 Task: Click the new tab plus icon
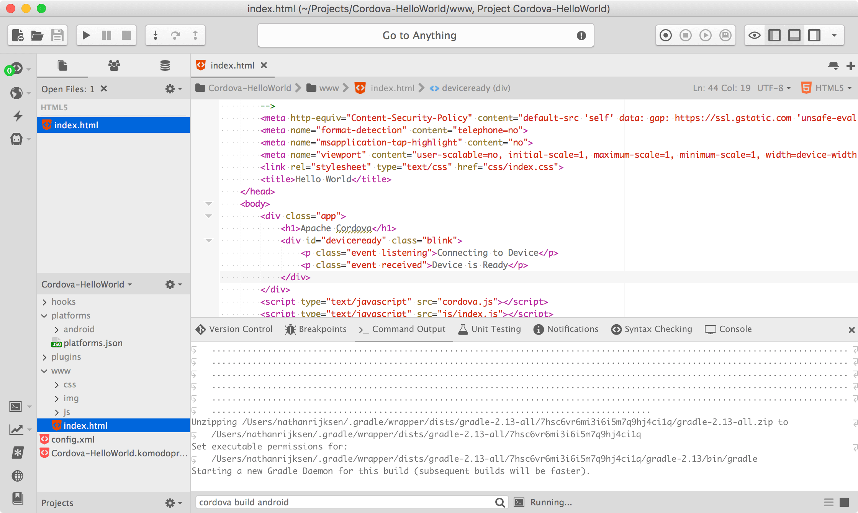click(x=850, y=66)
